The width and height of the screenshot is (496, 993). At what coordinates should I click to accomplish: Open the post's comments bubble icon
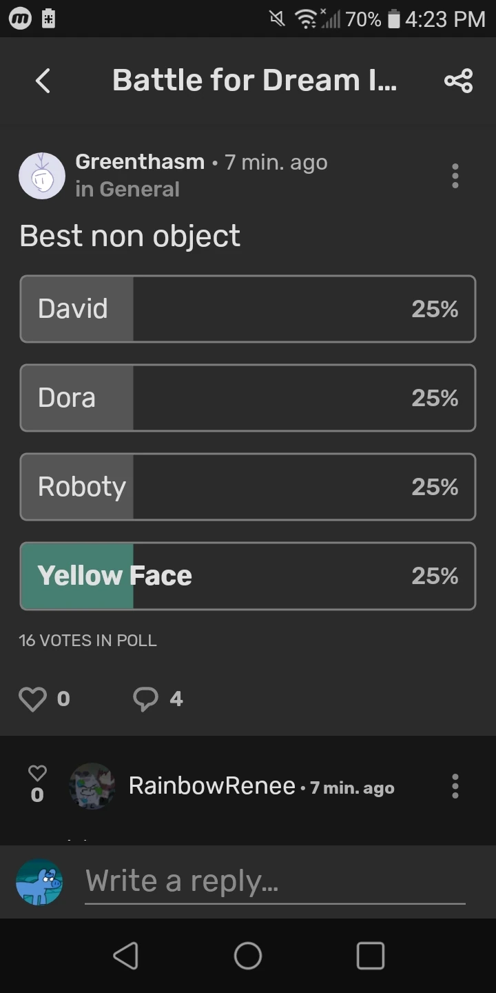145,699
